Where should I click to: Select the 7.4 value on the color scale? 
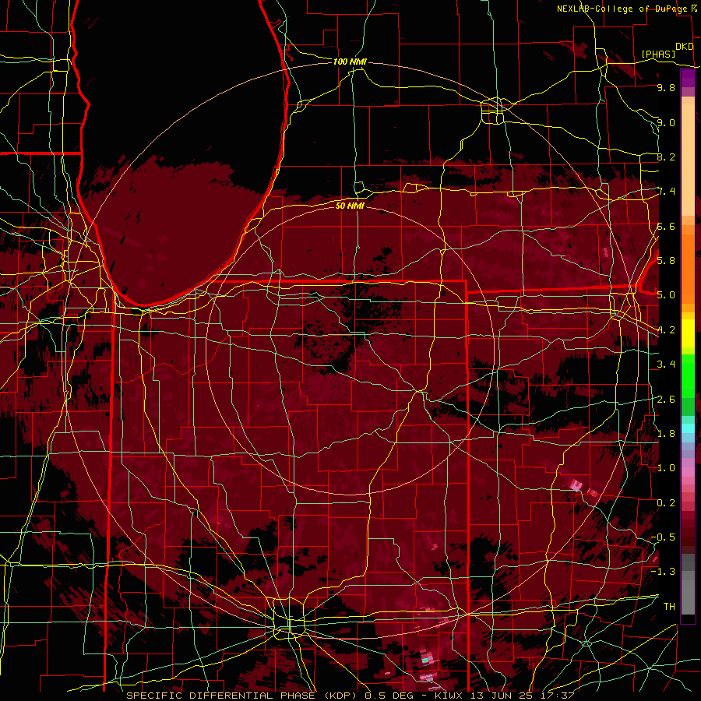click(666, 192)
